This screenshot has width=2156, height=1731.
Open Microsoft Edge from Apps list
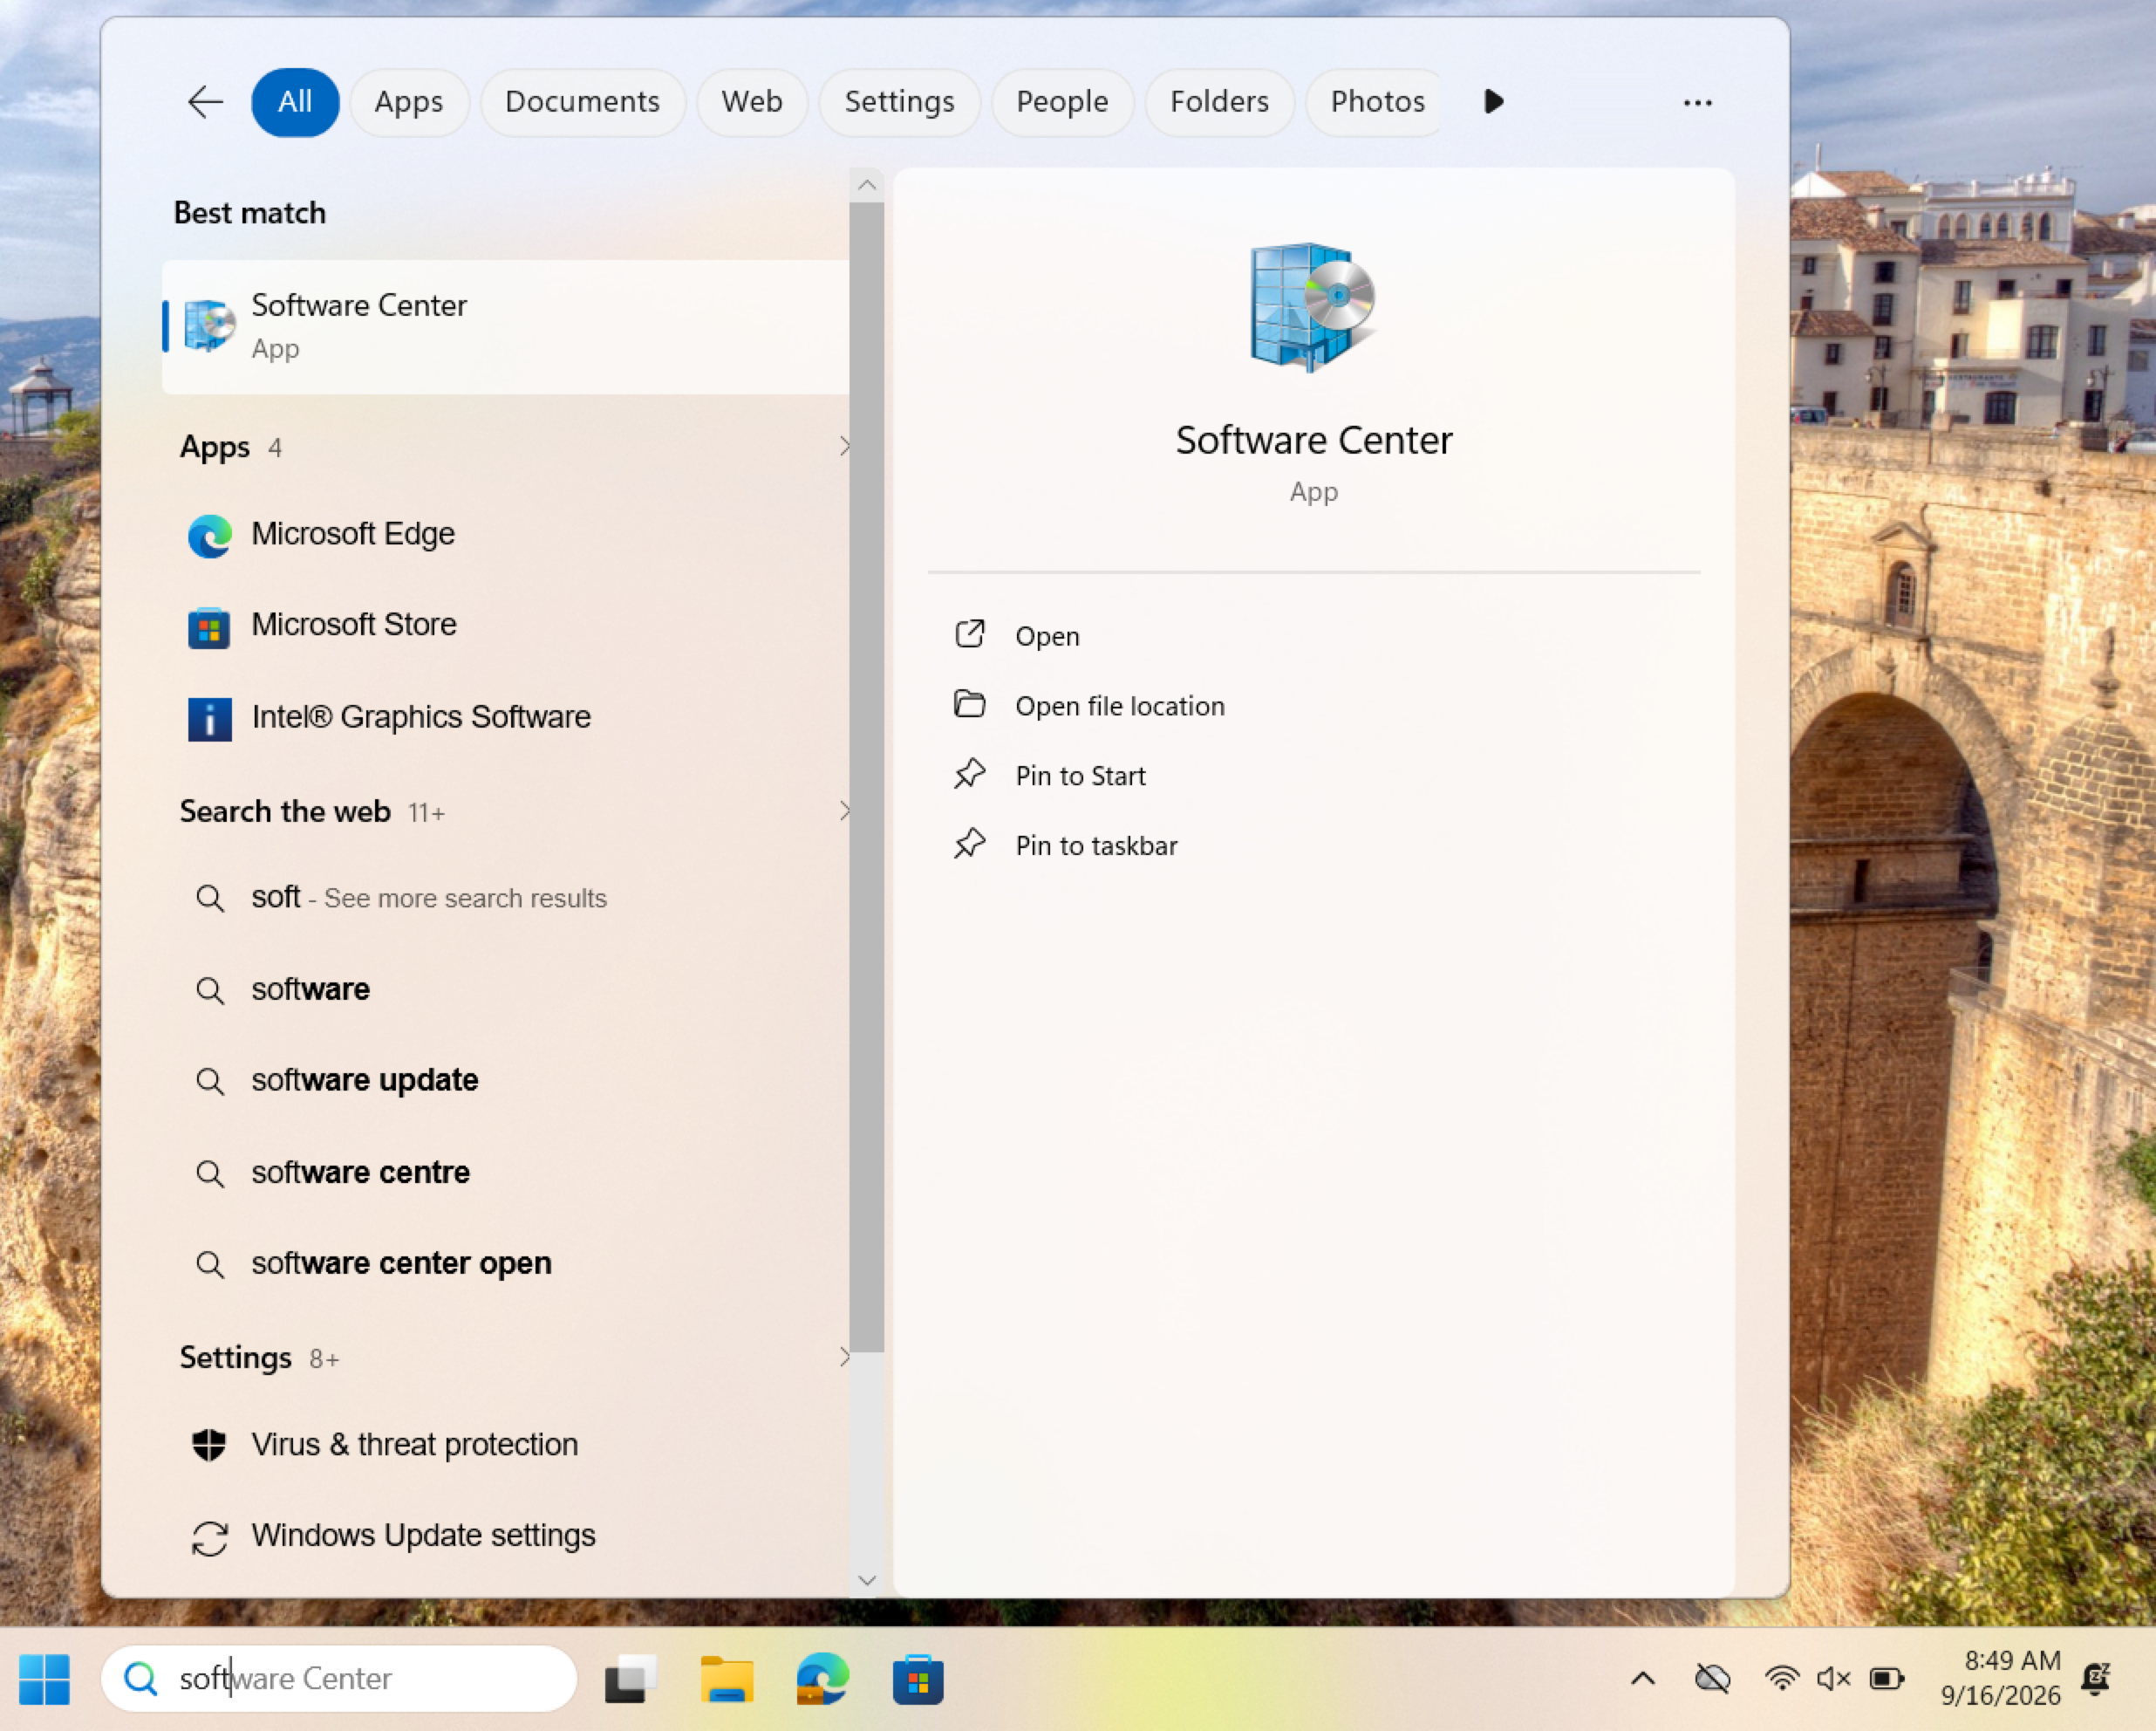tap(505, 534)
